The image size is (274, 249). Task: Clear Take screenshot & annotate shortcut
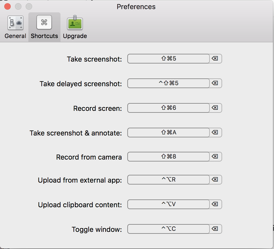pyautogui.click(x=215, y=132)
